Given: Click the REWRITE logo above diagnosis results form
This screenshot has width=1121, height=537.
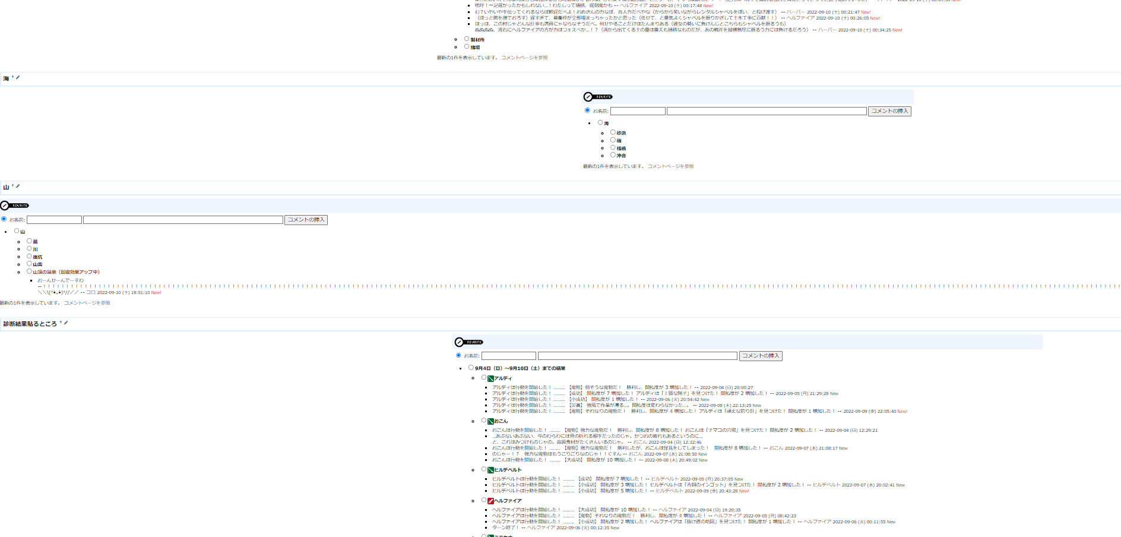Looking at the screenshot, I should (x=469, y=342).
